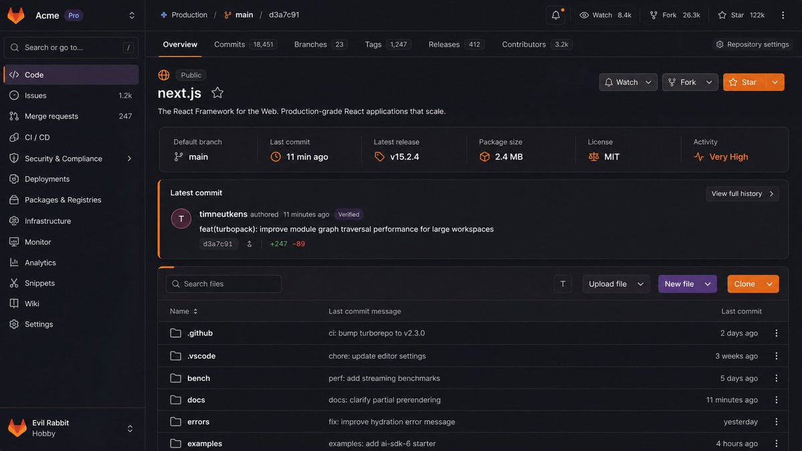Click the Verified badge
Image resolution: width=802 pixels, height=451 pixels.
click(348, 214)
